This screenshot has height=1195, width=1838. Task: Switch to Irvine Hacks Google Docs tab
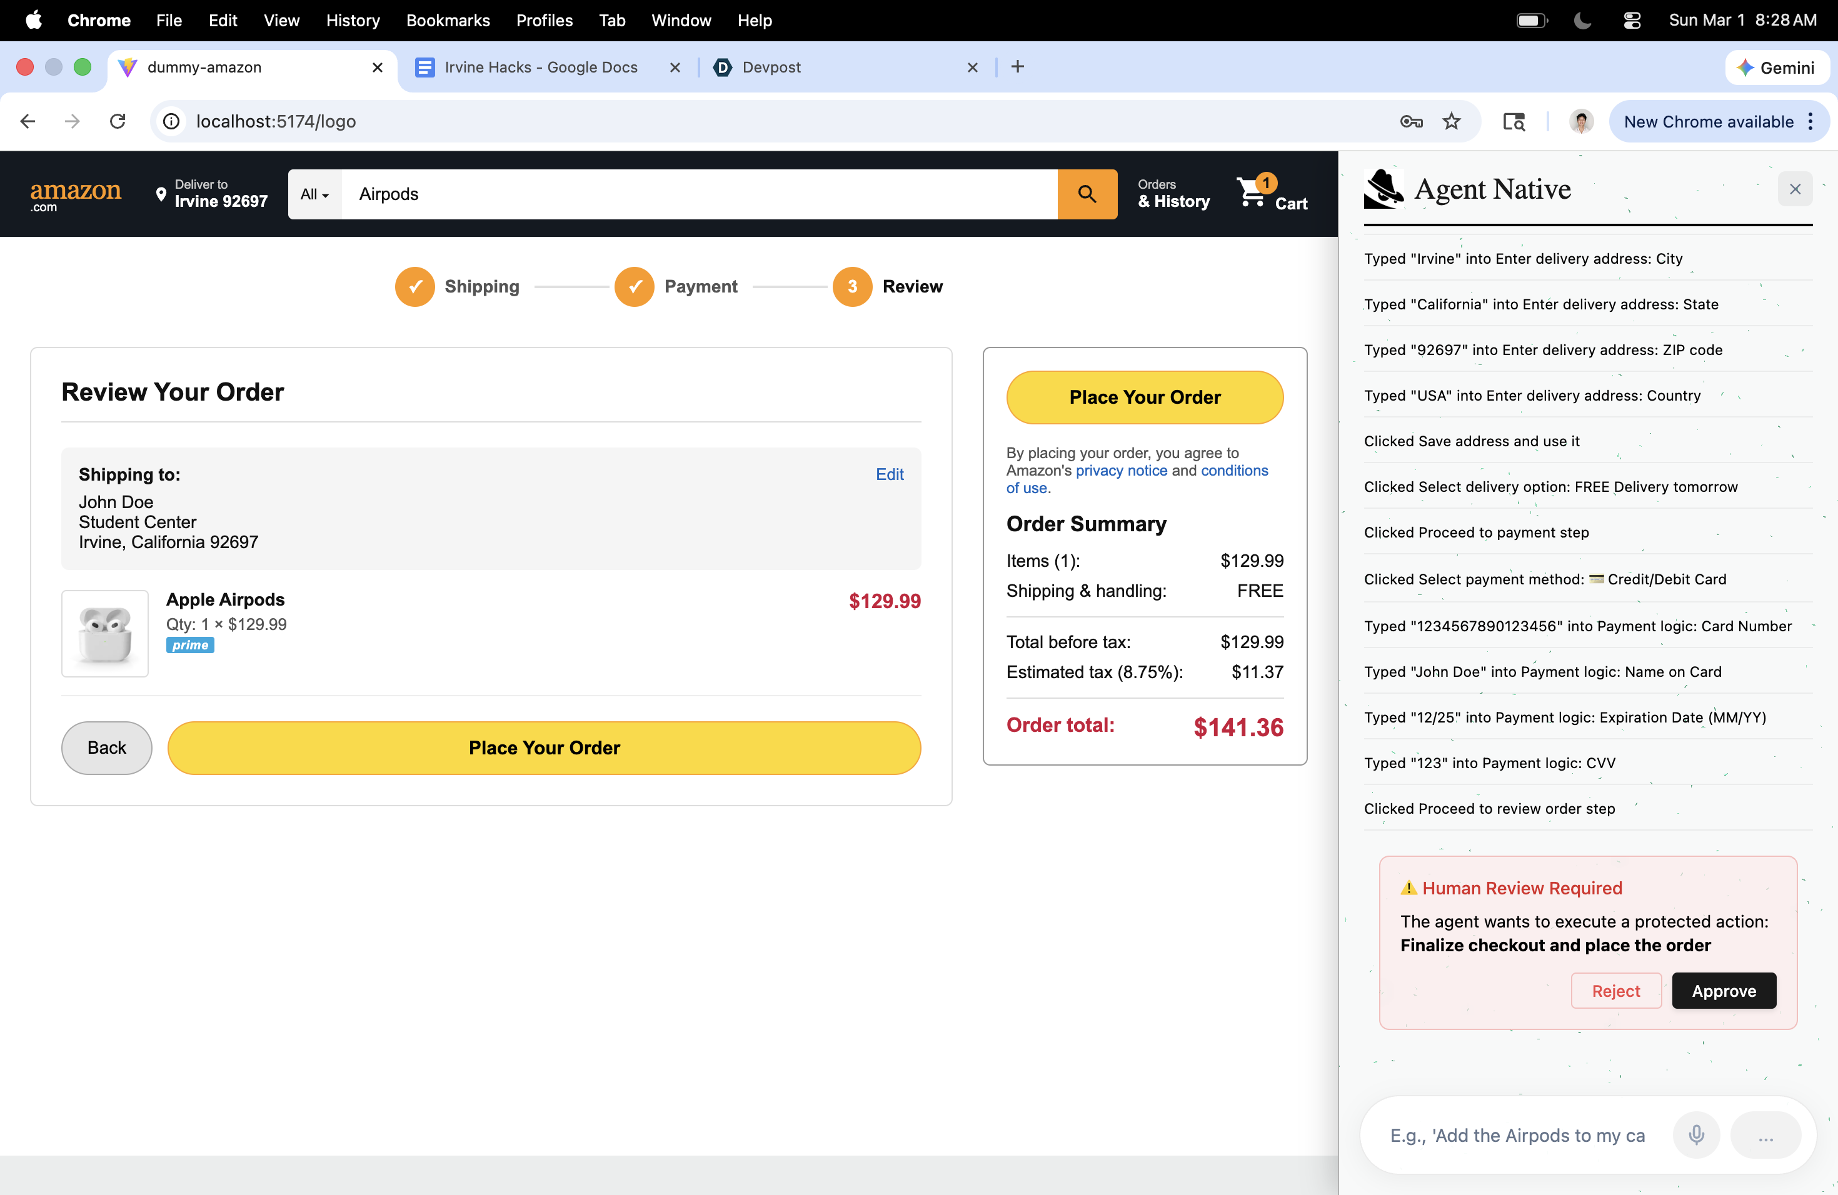[x=541, y=67]
